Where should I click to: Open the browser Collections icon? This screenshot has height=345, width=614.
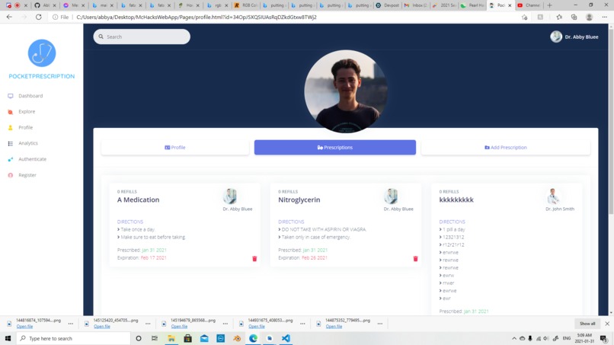pyautogui.click(x=574, y=18)
